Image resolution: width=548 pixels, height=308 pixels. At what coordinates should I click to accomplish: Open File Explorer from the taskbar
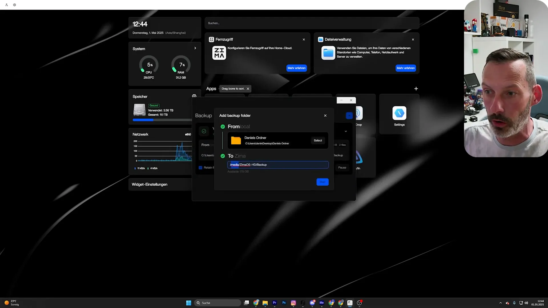265,303
